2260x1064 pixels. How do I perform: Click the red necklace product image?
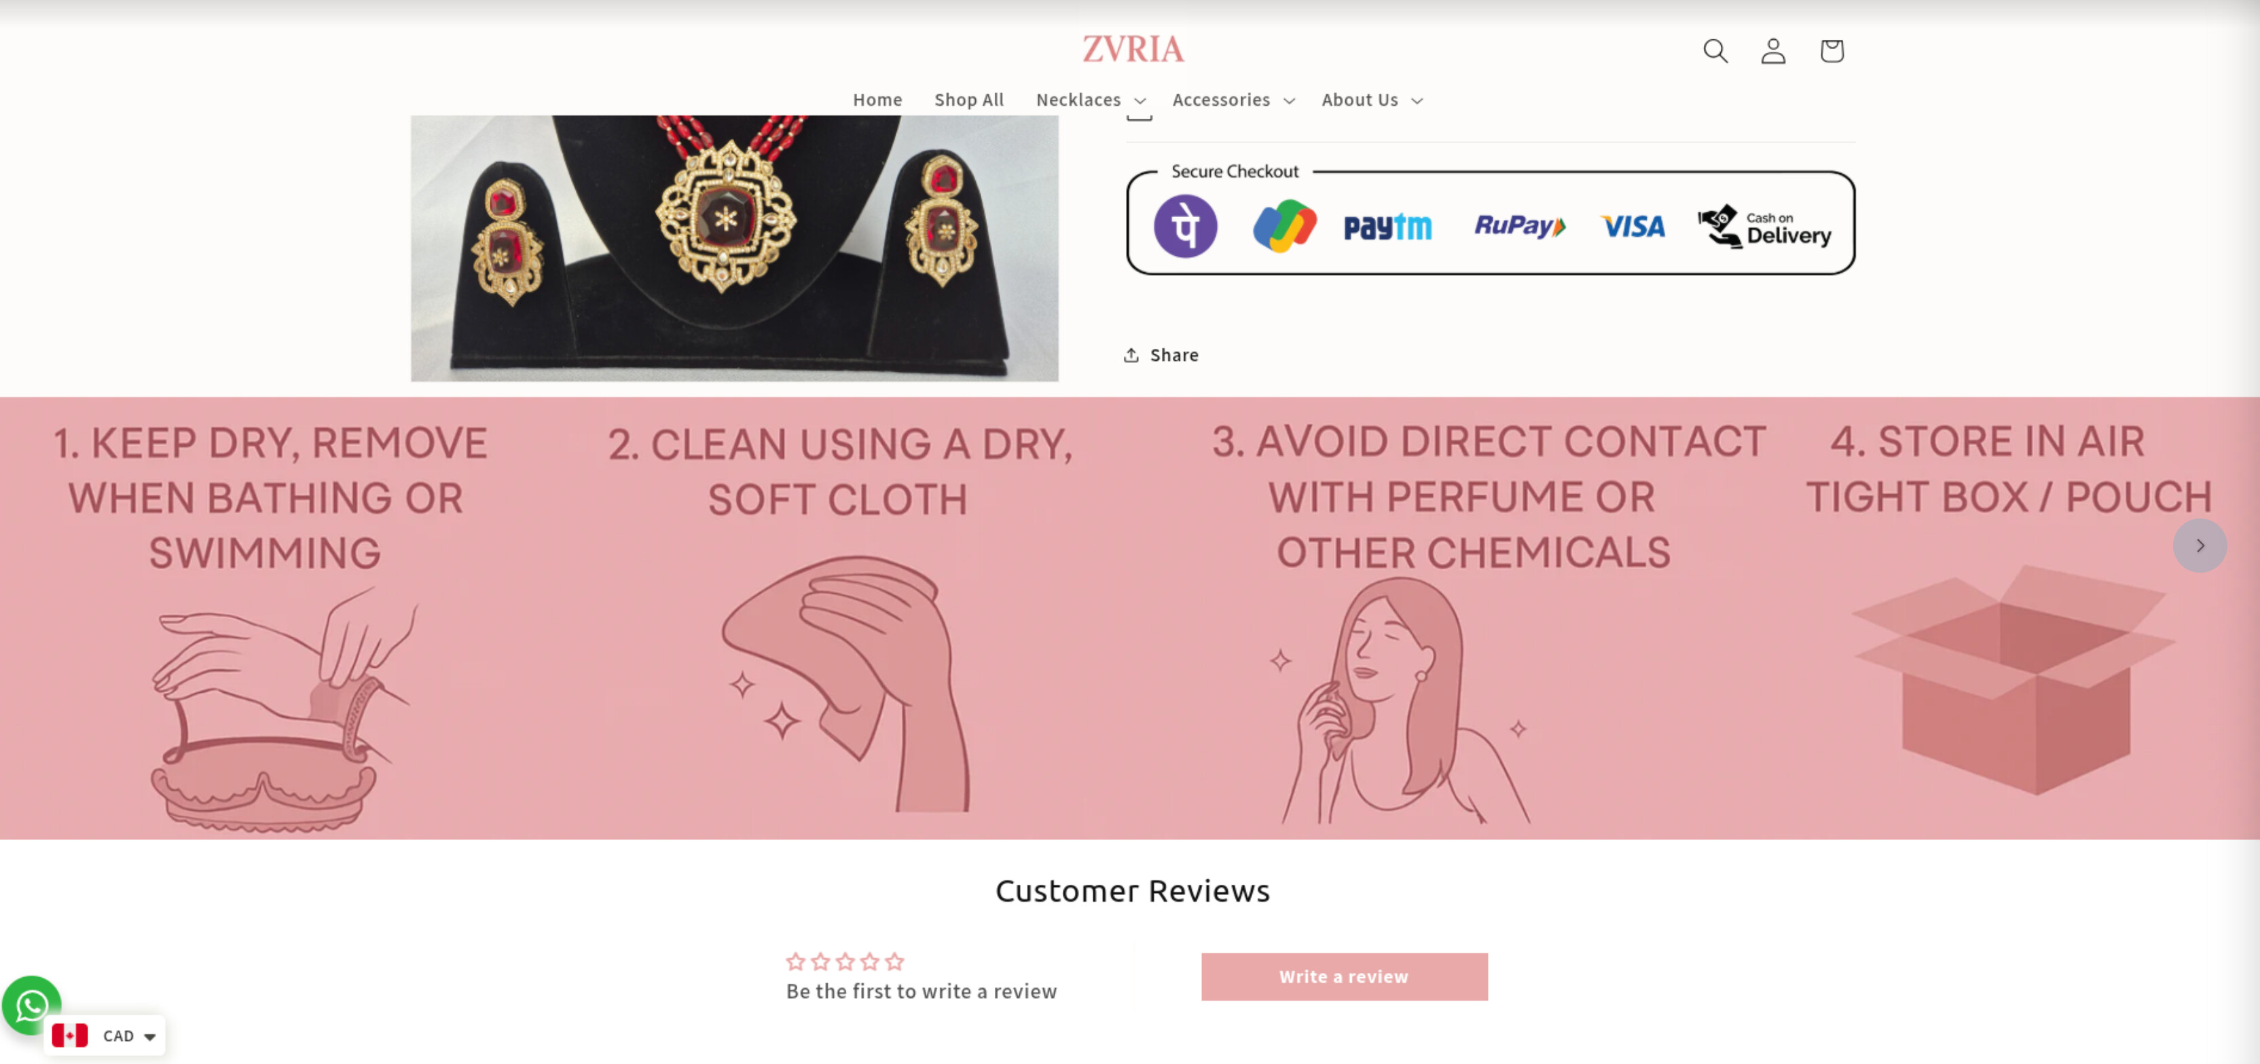click(734, 248)
